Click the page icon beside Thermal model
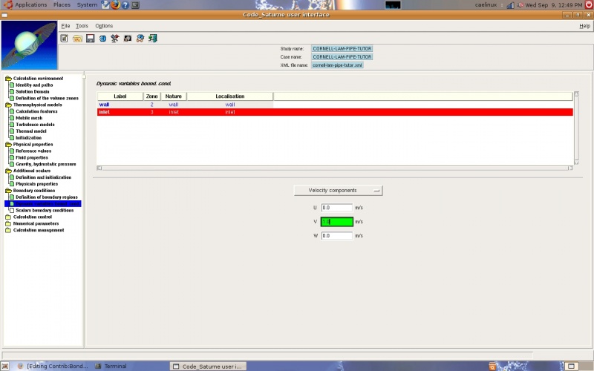Image resolution: width=594 pixels, height=371 pixels. pyautogui.click(x=12, y=131)
